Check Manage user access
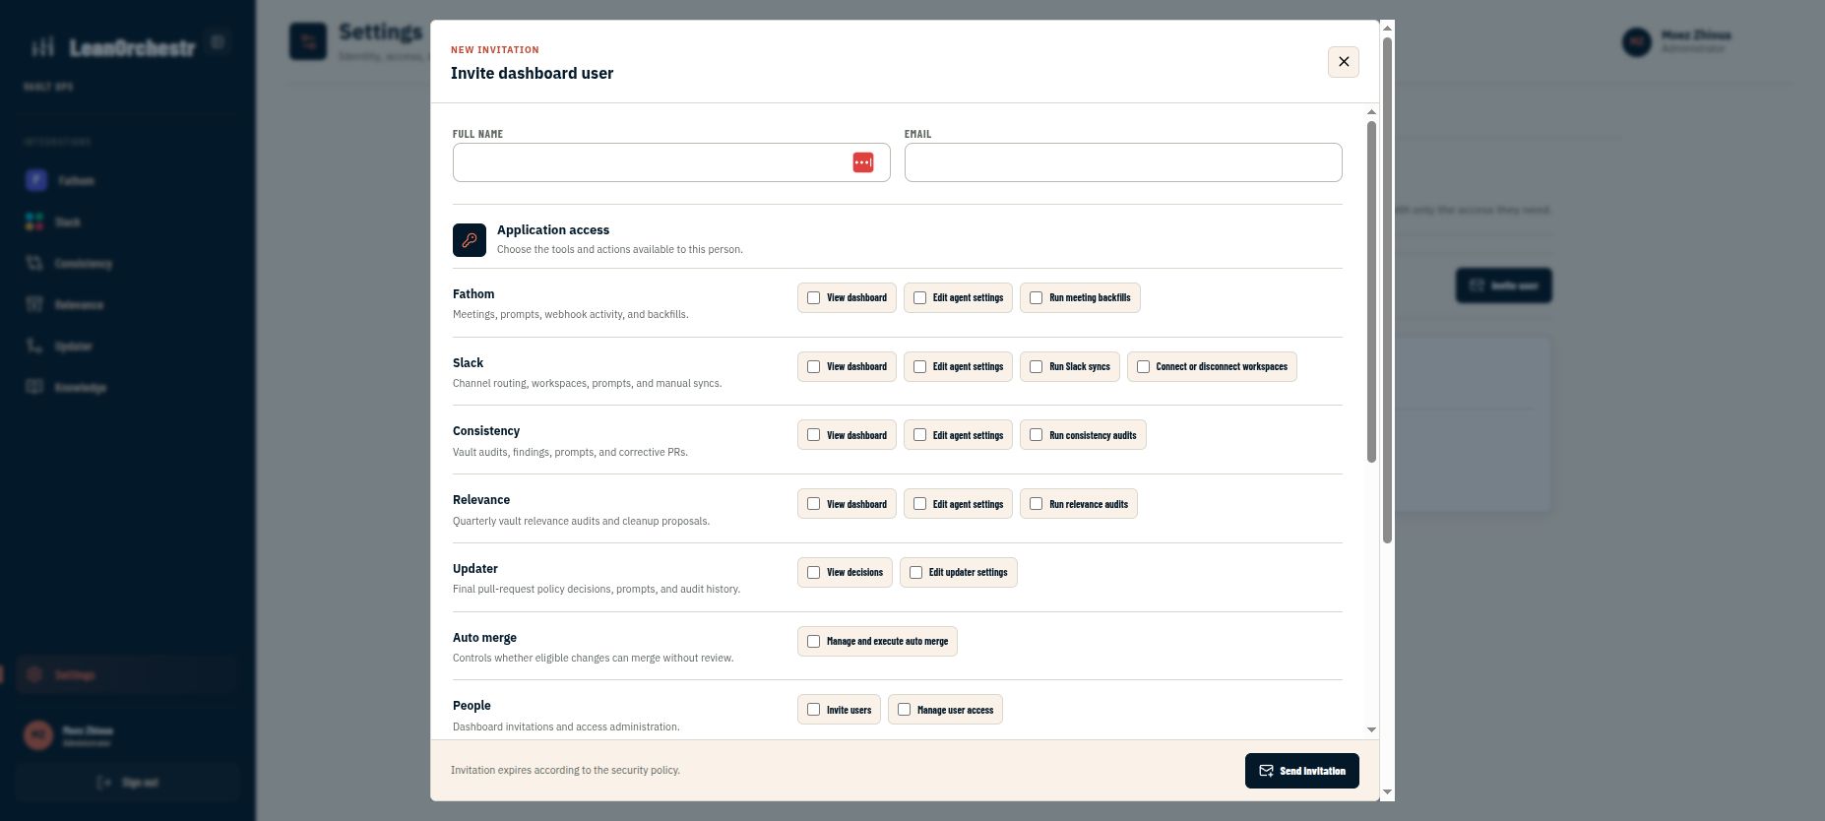 (x=904, y=710)
